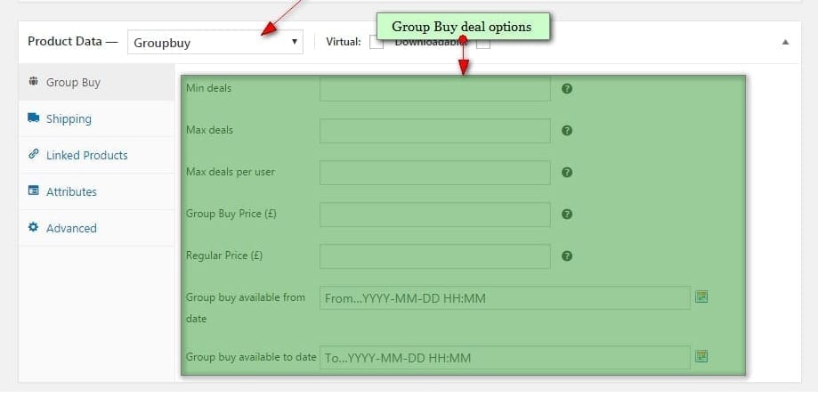Click the Group buy available to date label
This screenshot has height=406, width=818.
coord(251,357)
